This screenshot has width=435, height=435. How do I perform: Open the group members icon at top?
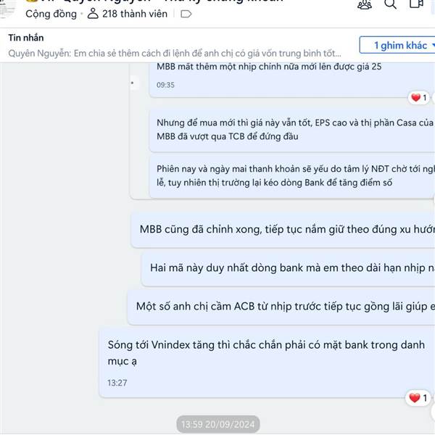click(x=365, y=4)
